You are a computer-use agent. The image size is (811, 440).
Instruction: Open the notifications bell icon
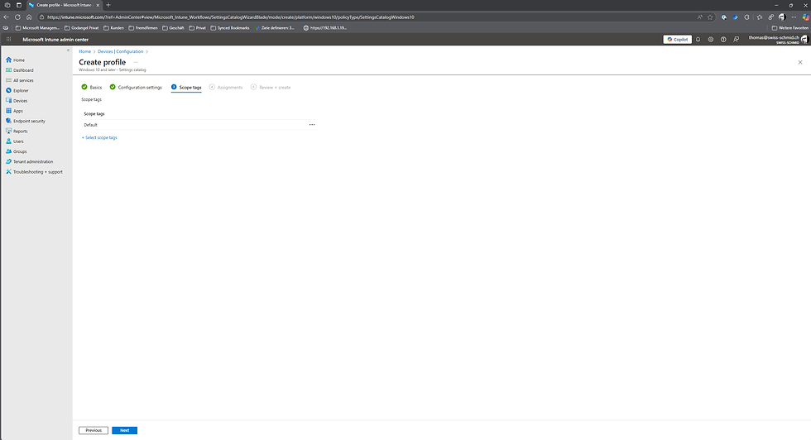click(698, 40)
